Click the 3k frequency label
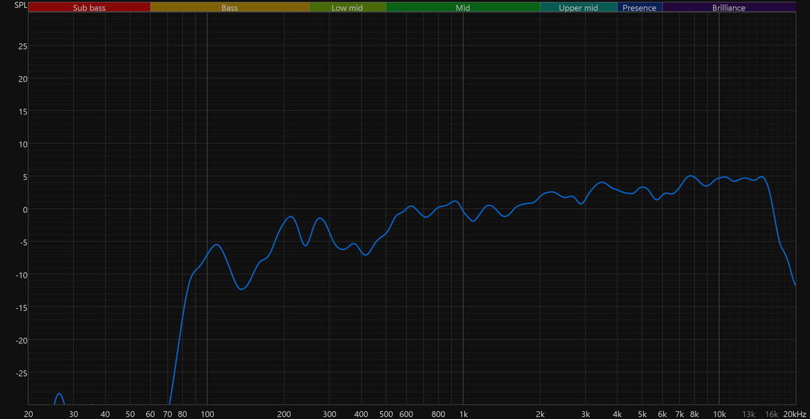Viewport: 810px width, 419px height. pyautogui.click(x=585, y=414)
